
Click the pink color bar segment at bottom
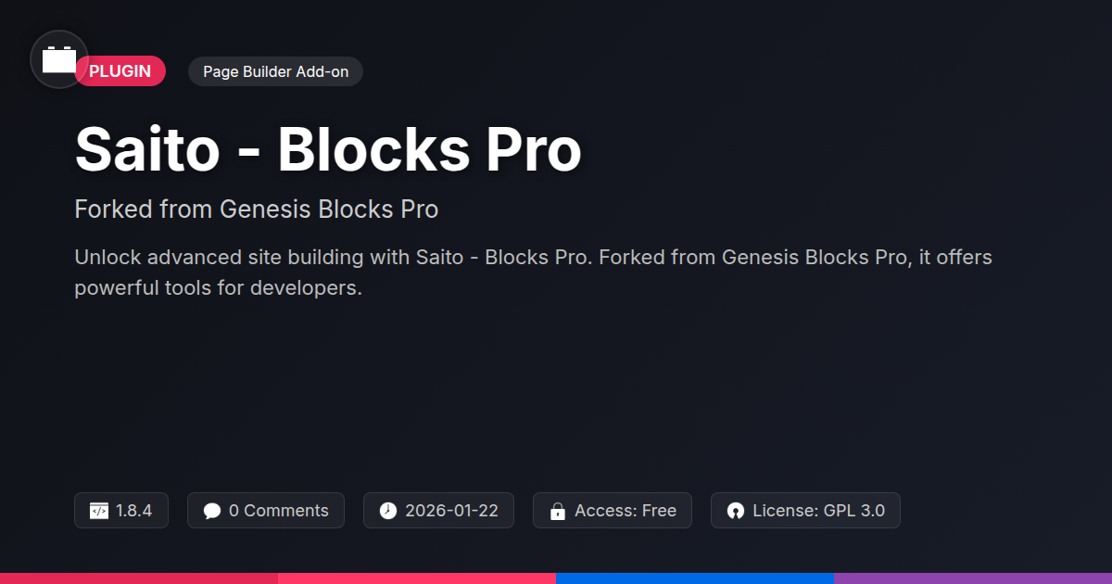coord(417,578)
